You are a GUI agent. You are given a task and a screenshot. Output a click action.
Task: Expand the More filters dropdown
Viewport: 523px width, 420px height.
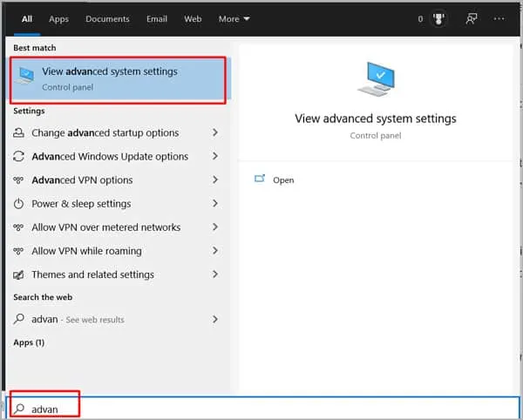pyautogui.click(x=234, y=19)
